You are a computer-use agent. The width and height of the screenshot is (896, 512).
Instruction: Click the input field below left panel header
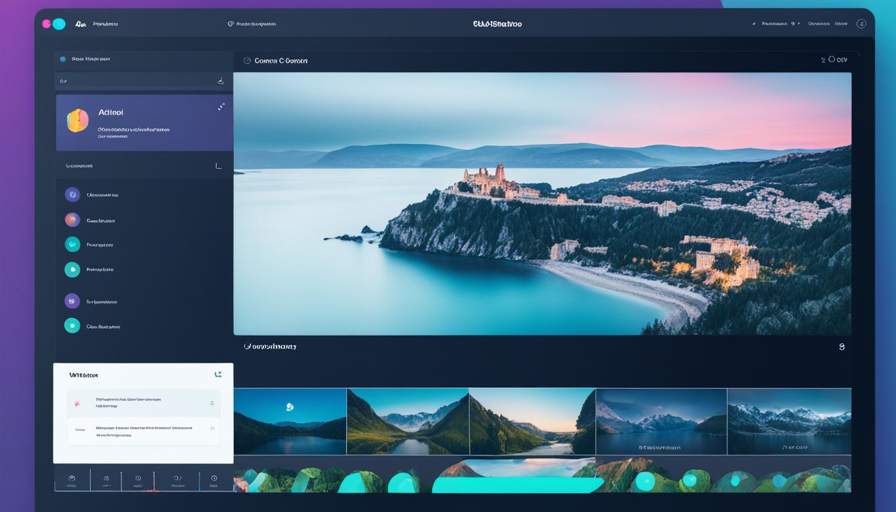click(x=143, y=81)
